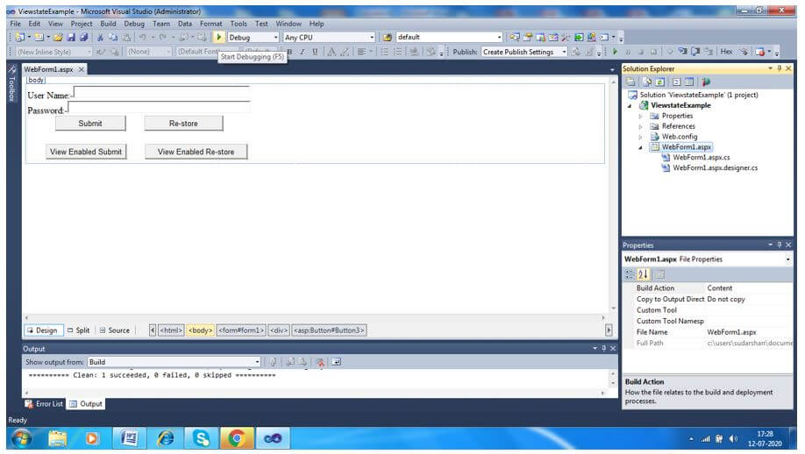Click the Redo arrow icon
805x454 pixels.
[x=163, y=37]
